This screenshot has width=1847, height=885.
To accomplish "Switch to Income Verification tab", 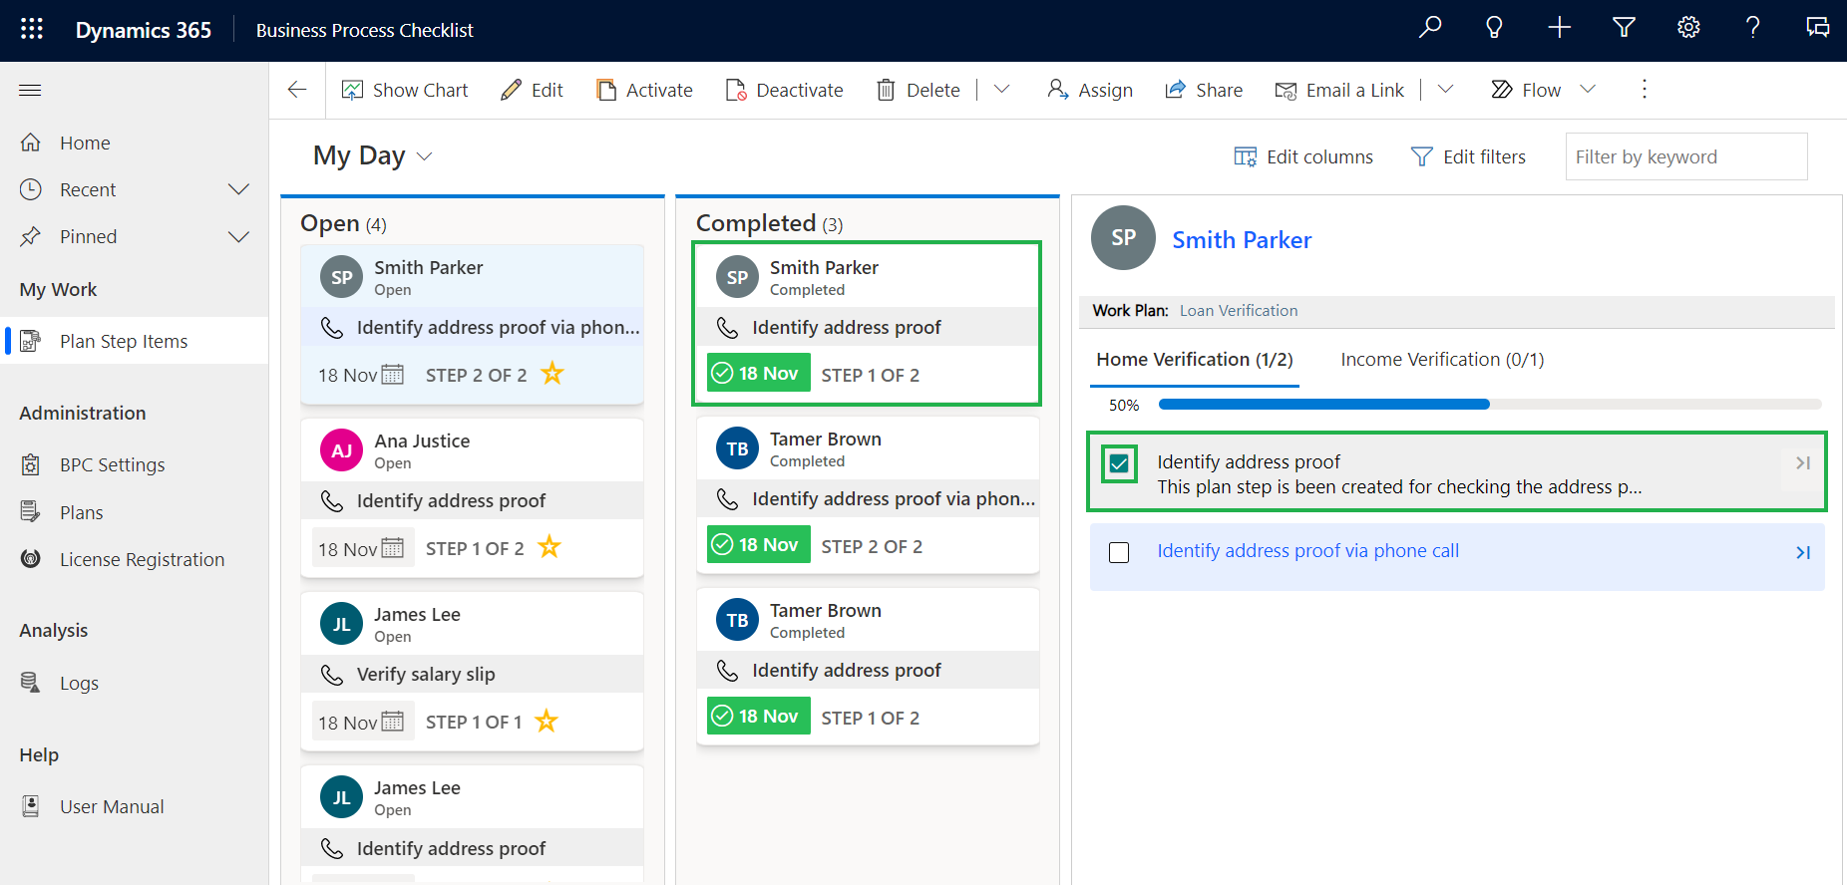I will [x=1441, y=360].
